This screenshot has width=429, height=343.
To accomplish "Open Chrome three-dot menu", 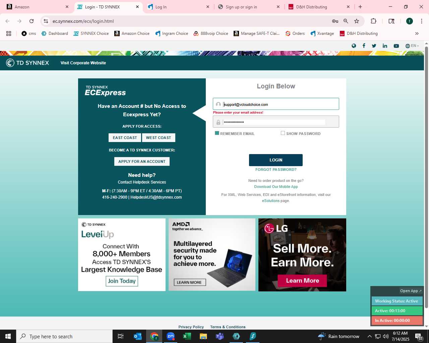I will [x=421, y=21].
